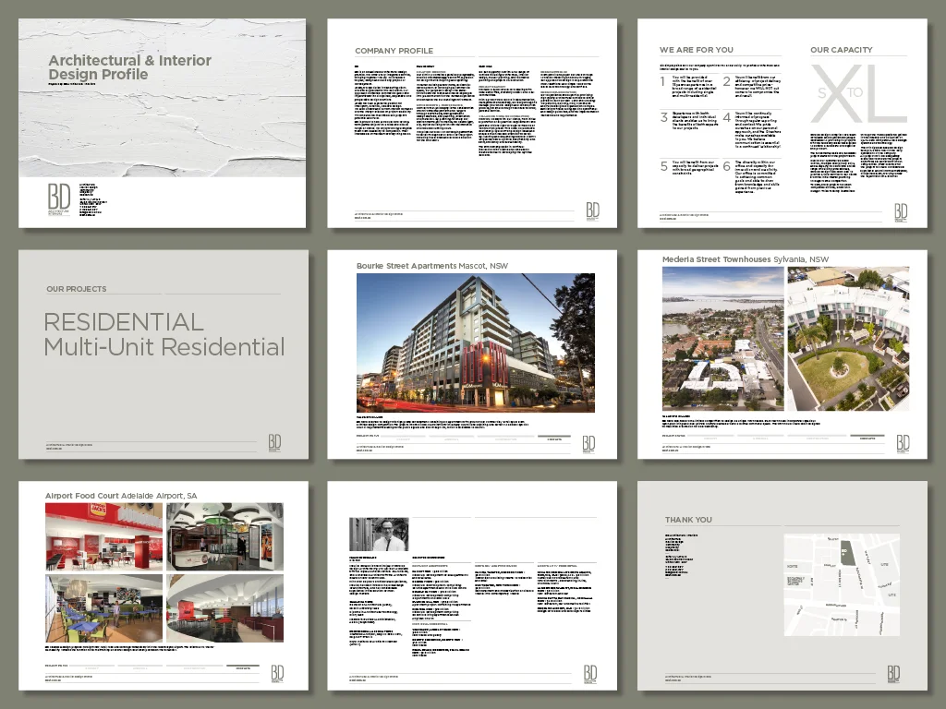Screen dimensions: 946x709
Task: Click the 'OUR PROJECTS' heading
Action: (77, 289)
